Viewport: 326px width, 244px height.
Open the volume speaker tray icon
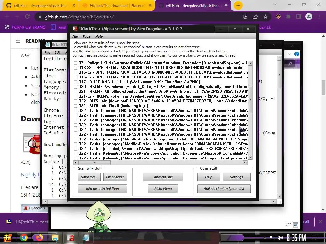(x=280, y=238)
